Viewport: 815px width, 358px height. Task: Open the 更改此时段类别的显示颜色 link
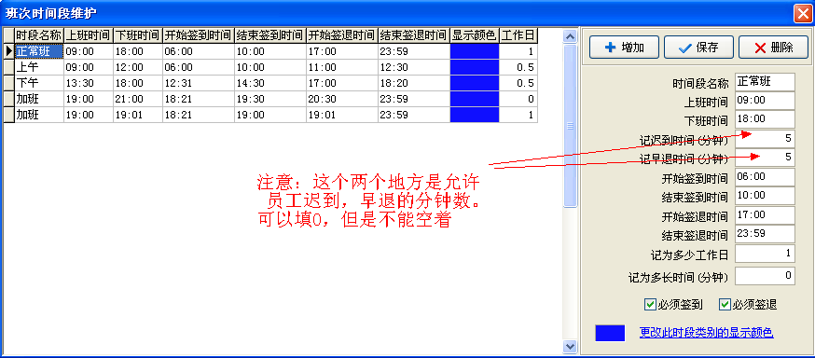pyautogui.click(x=707, y=333)
